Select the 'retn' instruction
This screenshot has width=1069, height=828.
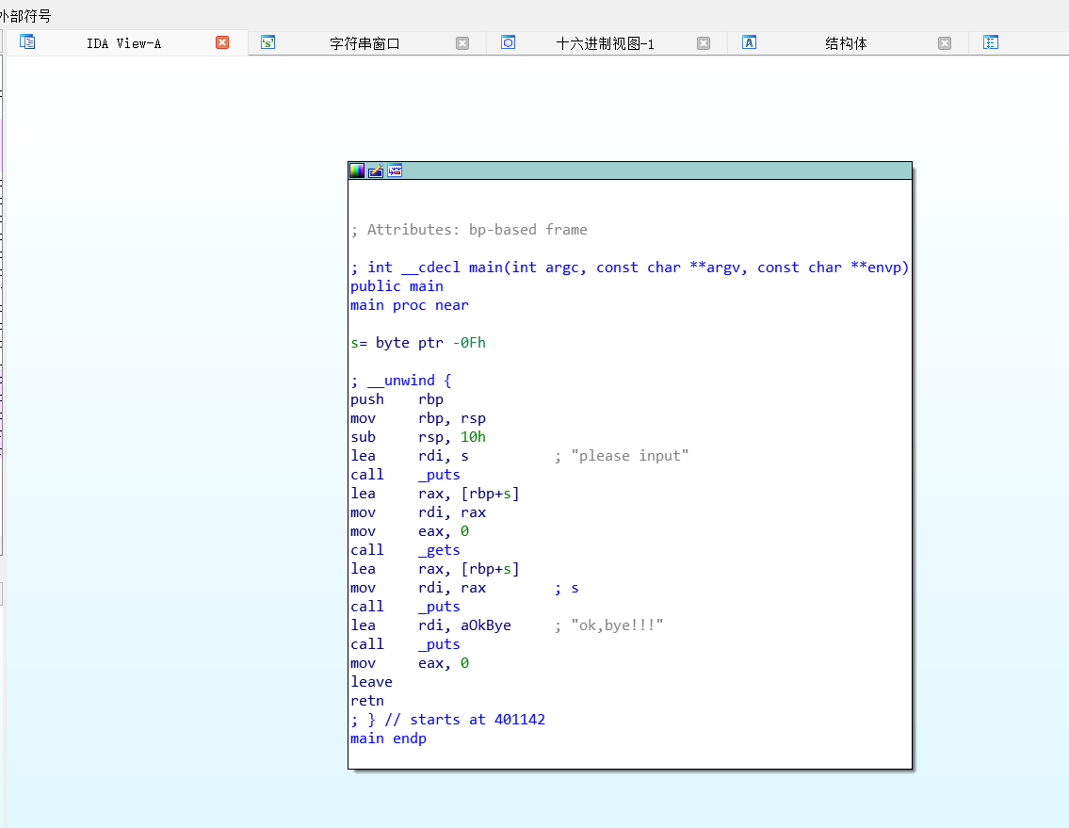click(367, 701)
